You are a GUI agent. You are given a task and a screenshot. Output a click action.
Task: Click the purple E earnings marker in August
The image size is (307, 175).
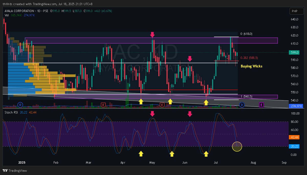tap(261, 105)
